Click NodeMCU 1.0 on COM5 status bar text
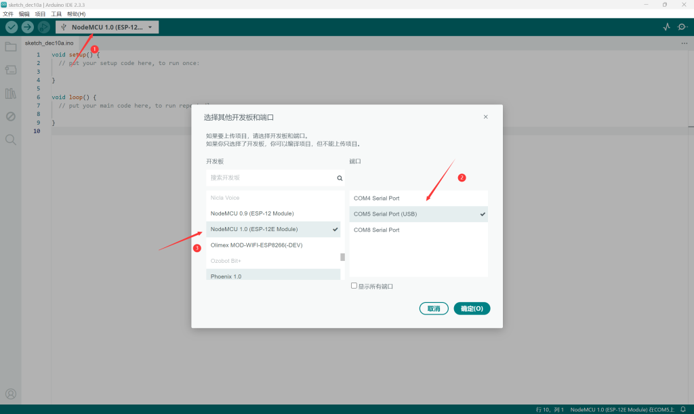The image size is (694, 414). [622, 409]
